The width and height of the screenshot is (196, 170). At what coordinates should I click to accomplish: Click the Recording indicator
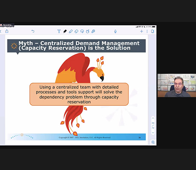(7, 25)
